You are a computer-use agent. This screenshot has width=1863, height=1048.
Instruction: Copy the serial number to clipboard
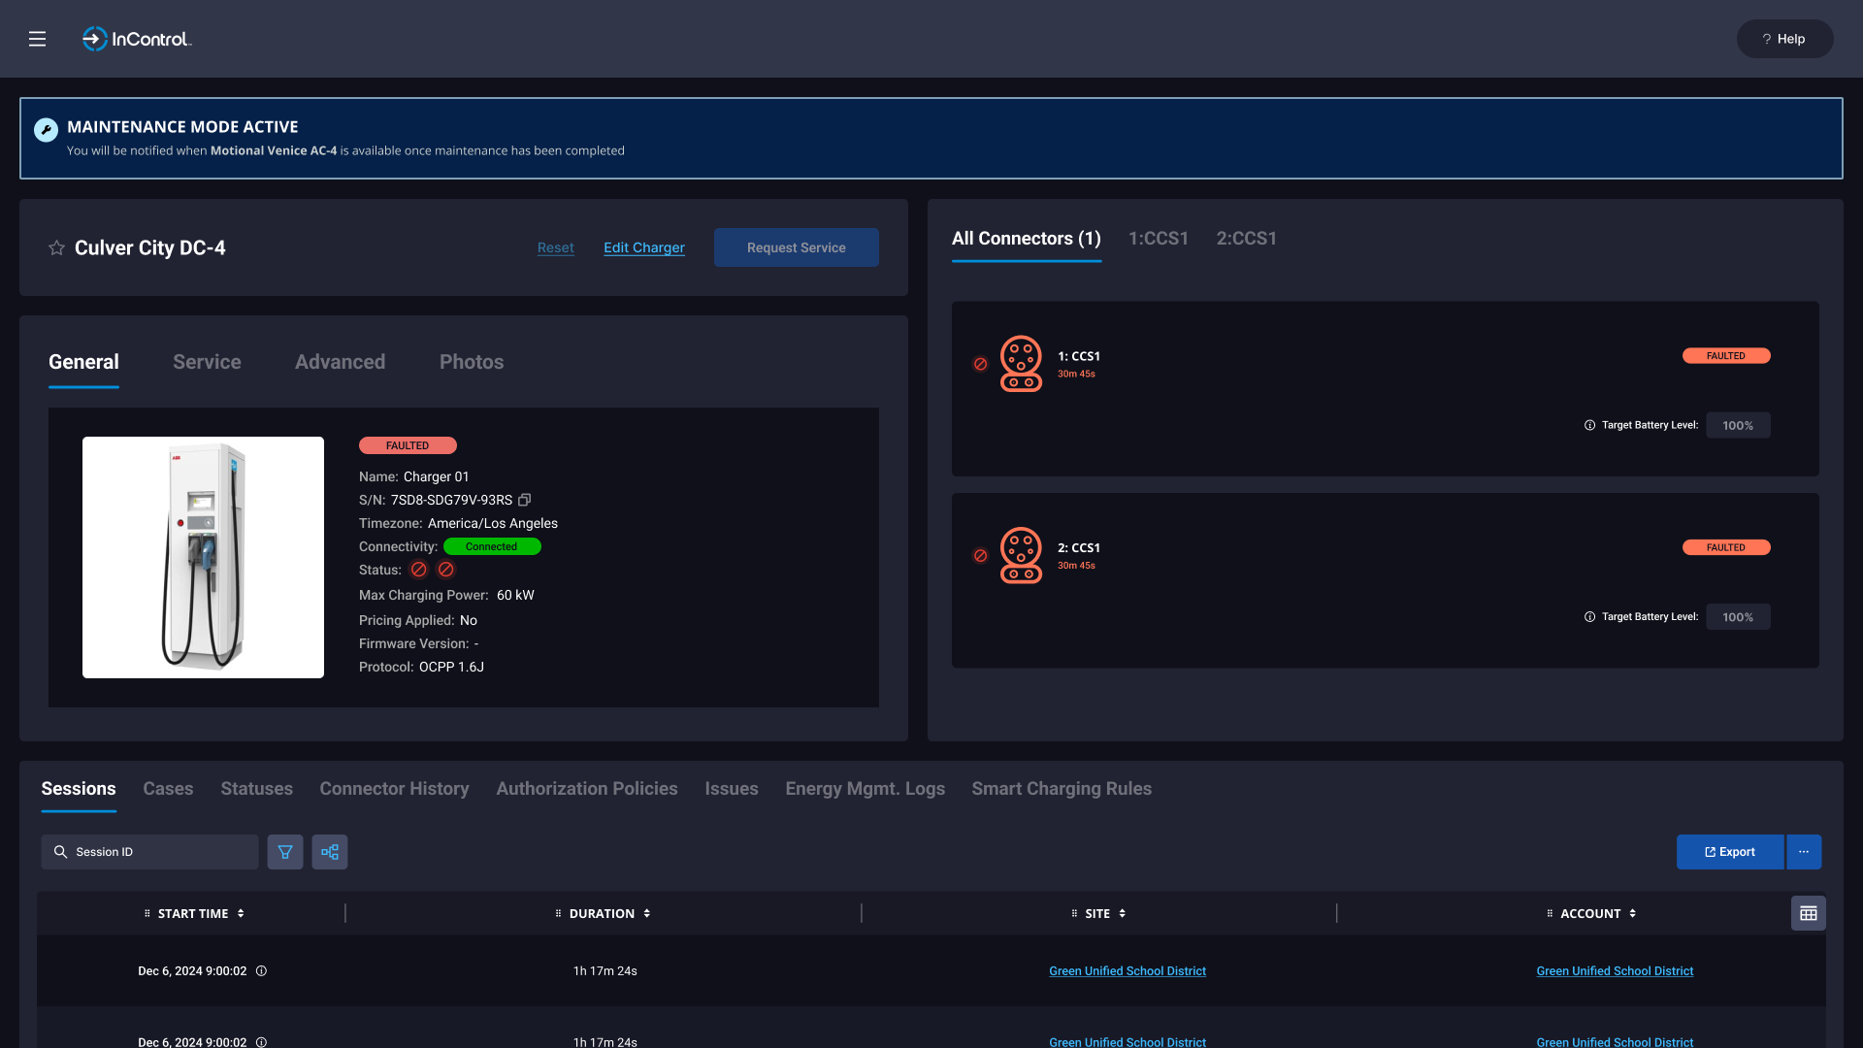pyautogui.click(x=525, y=500)
